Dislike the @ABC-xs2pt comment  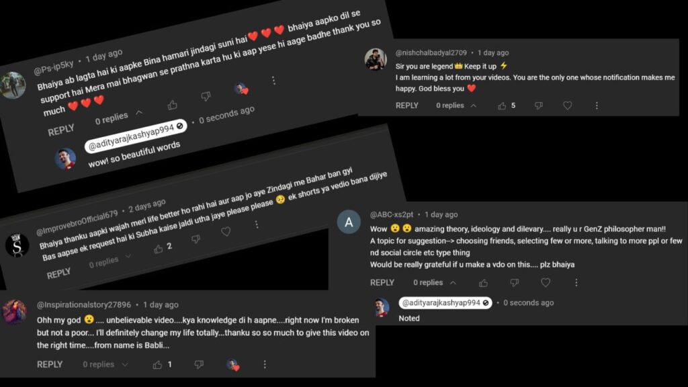pos(514,283)
